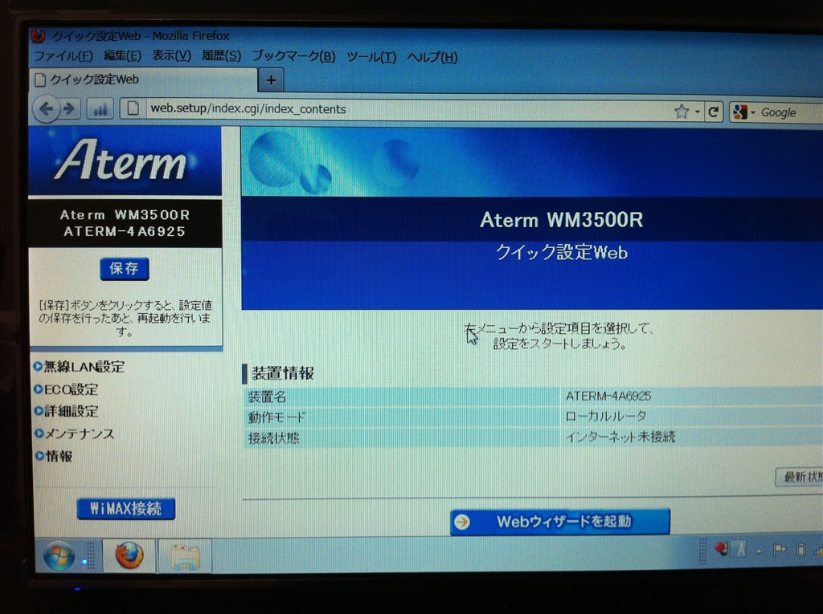Click 接続状態 row label
This screenshot has width=823, height=614.
click(273, 437)
